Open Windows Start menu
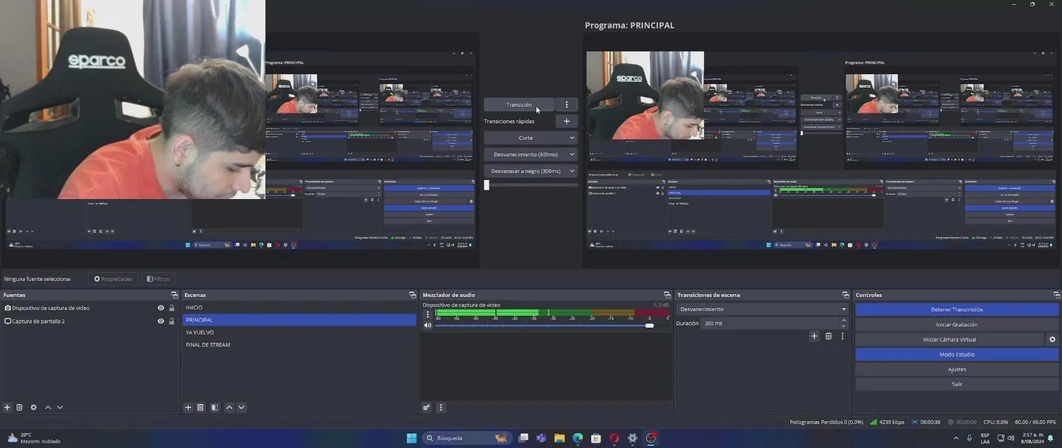 411,438
